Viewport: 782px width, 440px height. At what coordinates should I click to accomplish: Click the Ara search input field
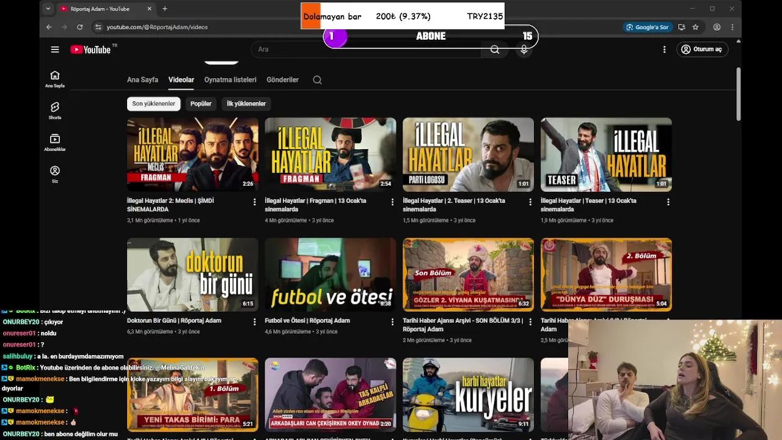[367, 50]
